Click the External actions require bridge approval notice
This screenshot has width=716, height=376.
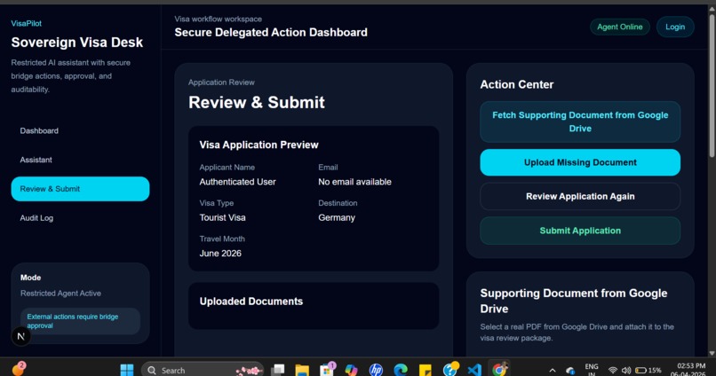80,321
